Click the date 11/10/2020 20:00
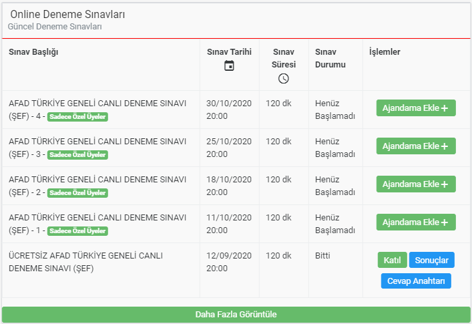 (x=229, y=224)
